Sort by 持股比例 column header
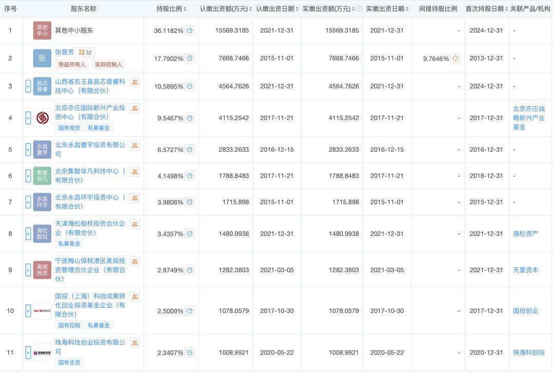554x373 pixels. [171, 9]
